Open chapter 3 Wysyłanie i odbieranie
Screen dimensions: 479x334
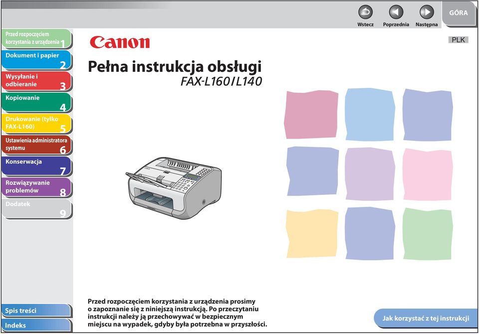36,81
